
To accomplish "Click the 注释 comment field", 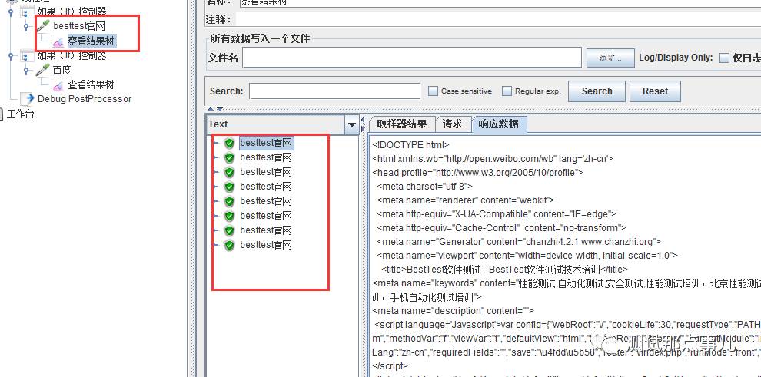I will point(498,19).
